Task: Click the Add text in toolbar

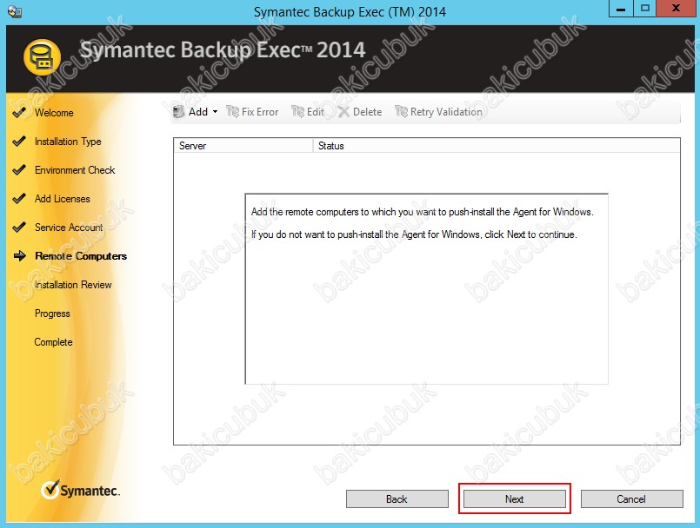Action: (x=198, y=112)
